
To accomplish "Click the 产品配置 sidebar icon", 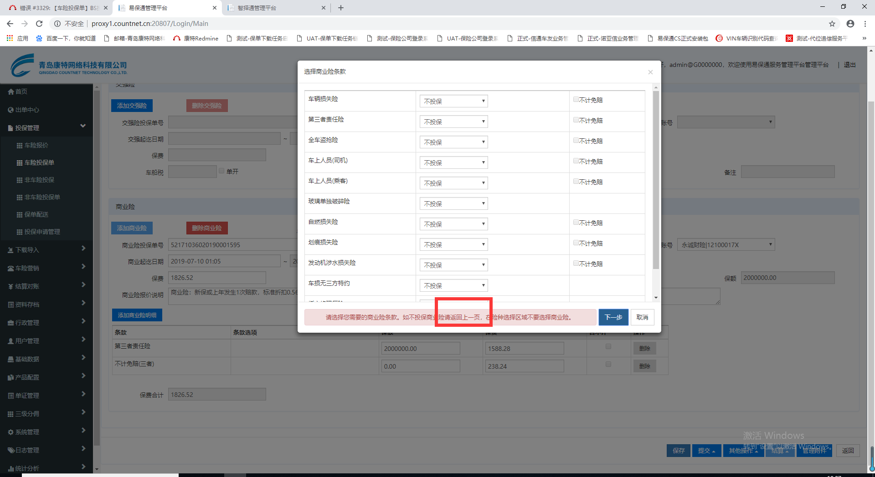I will [x=11, y=378].
